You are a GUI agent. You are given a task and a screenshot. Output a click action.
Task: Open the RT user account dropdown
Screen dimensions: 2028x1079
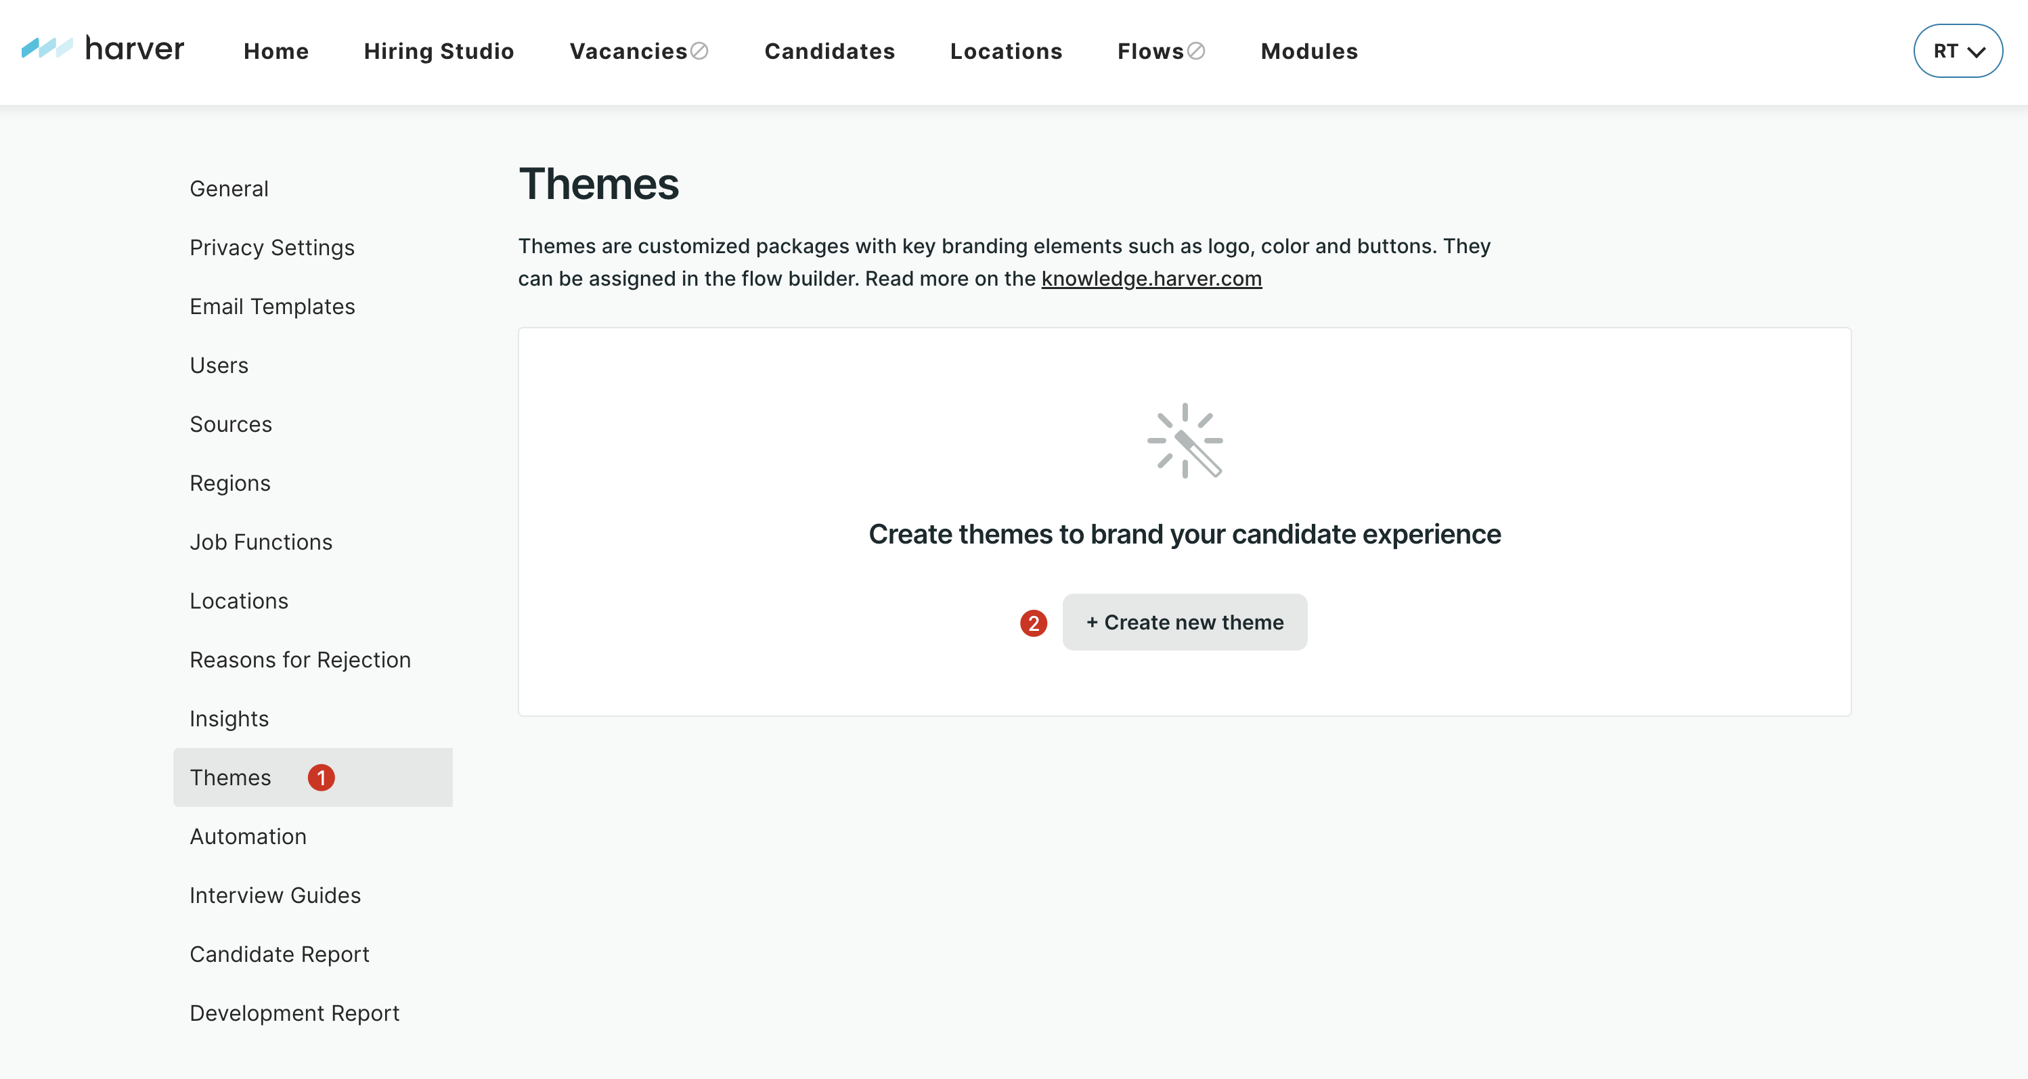[1957, 51]
